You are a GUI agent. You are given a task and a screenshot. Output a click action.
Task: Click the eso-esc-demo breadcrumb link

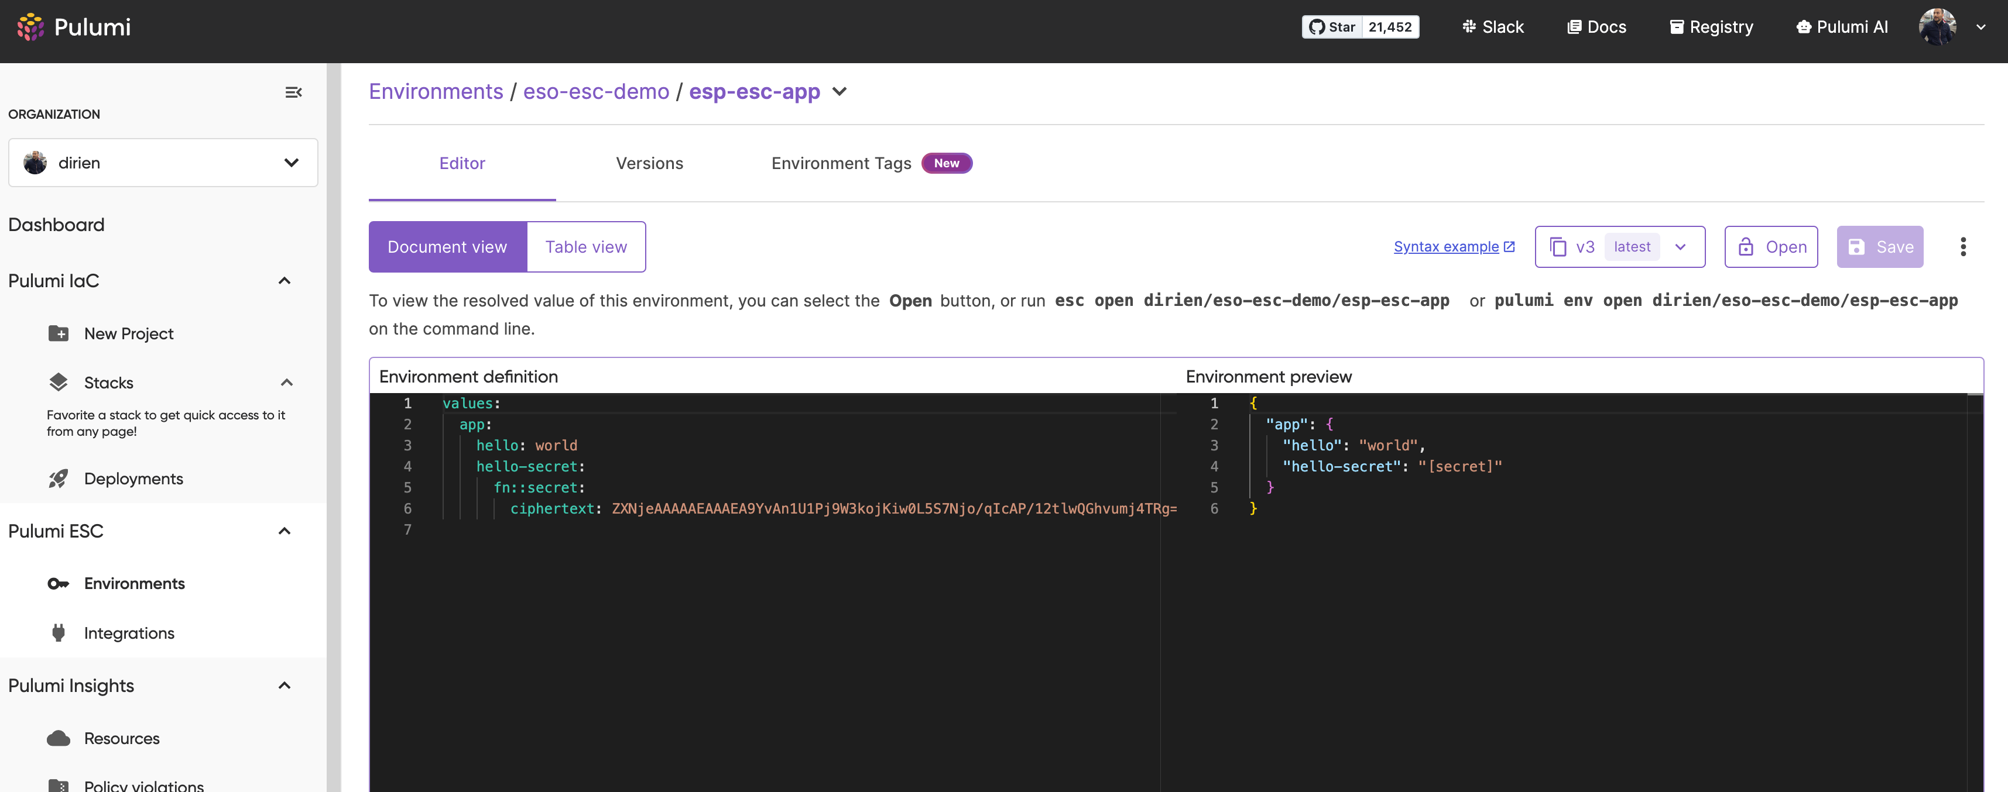595,92
